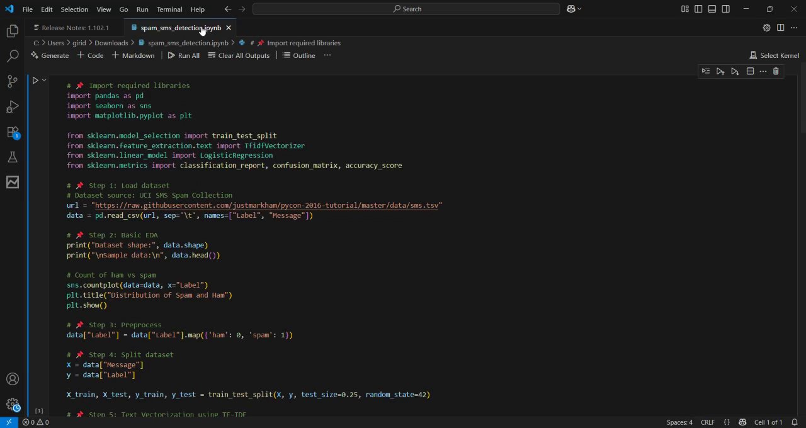Run the first cell with the play icon
Image resolution: width=806 pixels, height=428 pixels.
[35, 81]
